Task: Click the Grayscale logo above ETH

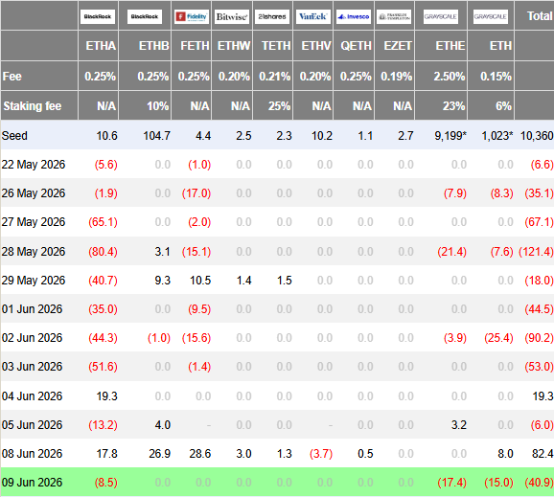Action: pyautogui.click(x=491, y=16)
